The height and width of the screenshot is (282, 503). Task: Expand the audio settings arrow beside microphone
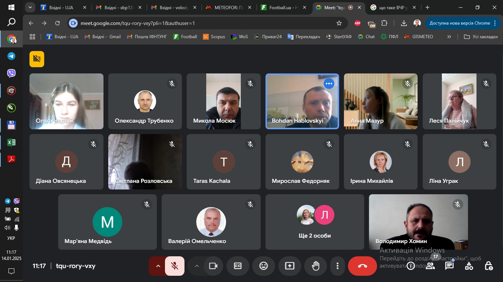158,266
